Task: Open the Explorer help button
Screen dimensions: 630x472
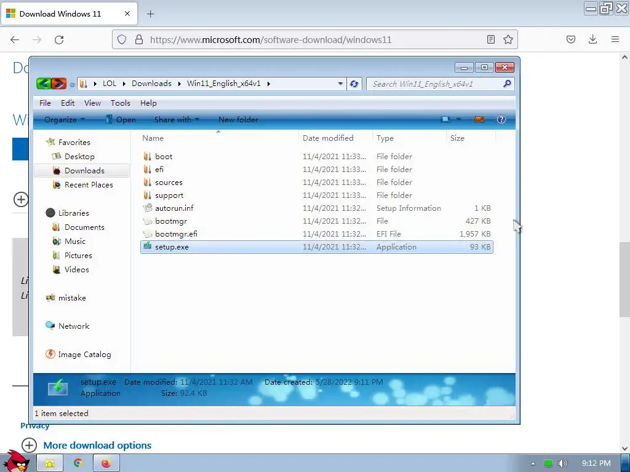Action: tap(501, 119)
